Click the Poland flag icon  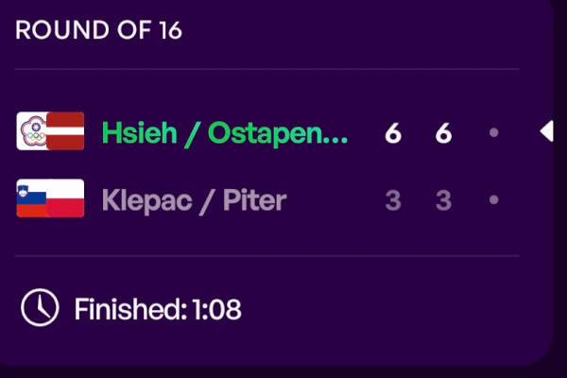click(65, 198)
